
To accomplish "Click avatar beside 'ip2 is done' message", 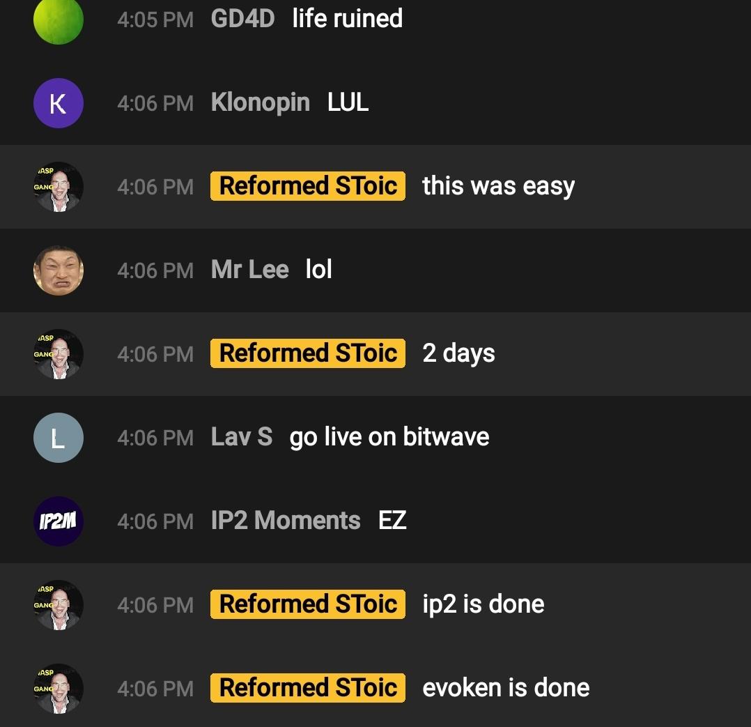I will [x=59, y=605].
